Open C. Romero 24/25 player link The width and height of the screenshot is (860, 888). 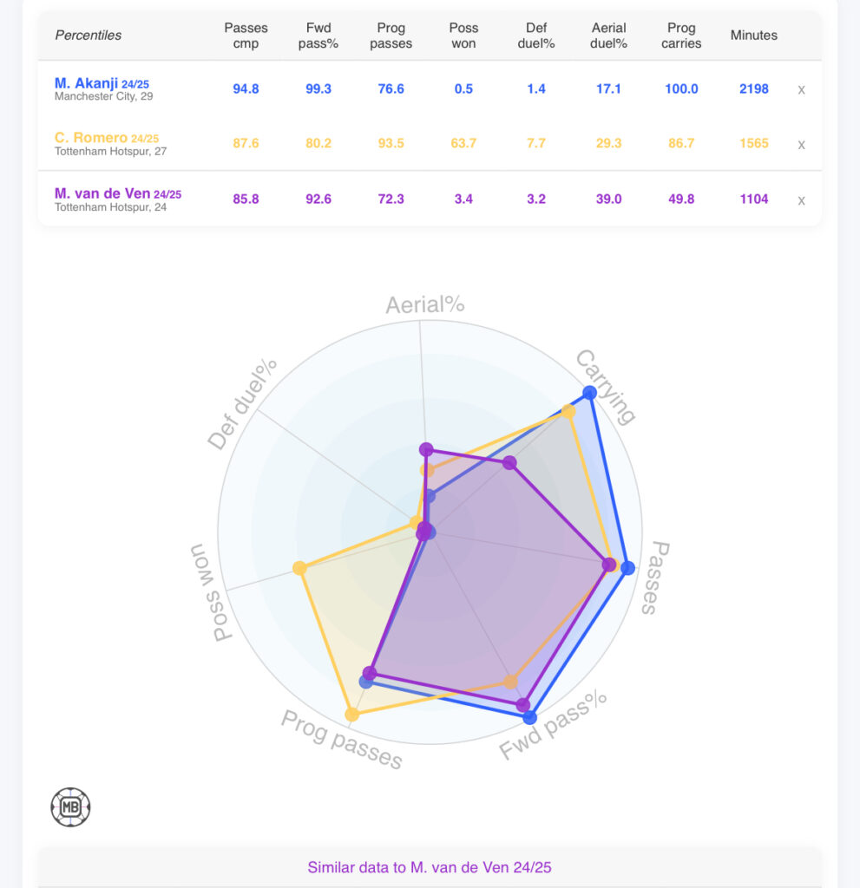(106, 138)
